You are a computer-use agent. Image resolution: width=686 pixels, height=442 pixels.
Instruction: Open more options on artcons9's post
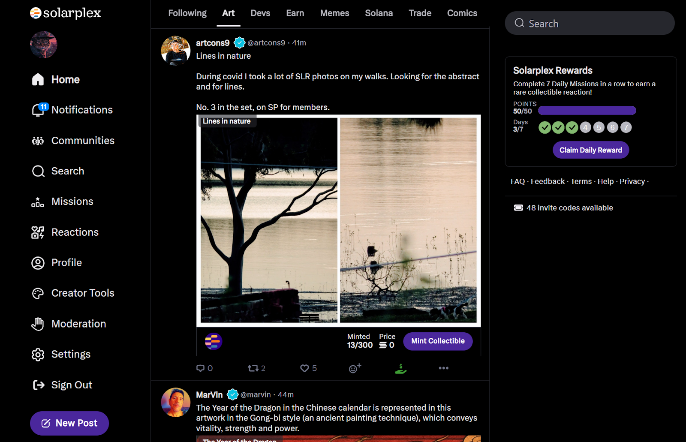click(x=443, y=368)
